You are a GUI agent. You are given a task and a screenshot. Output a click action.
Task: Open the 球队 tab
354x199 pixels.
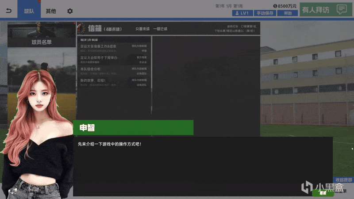tap(29, 9)
